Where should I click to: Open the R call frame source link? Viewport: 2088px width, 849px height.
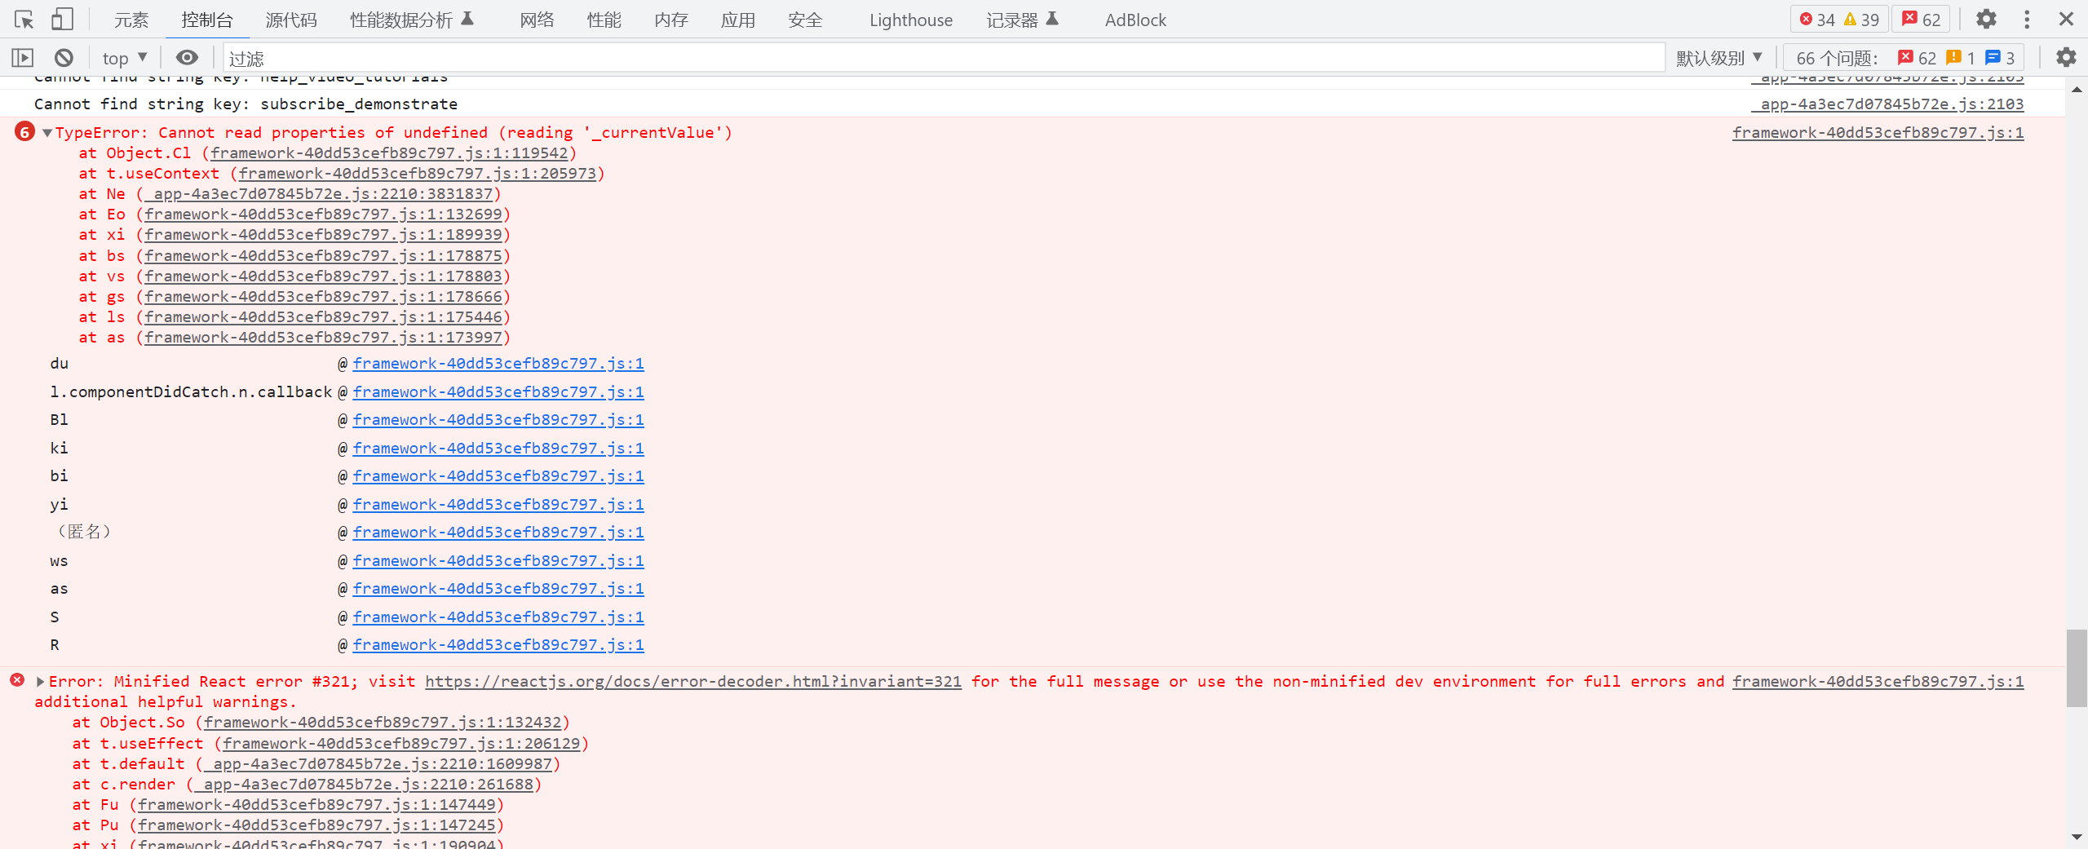click(498, 644)
